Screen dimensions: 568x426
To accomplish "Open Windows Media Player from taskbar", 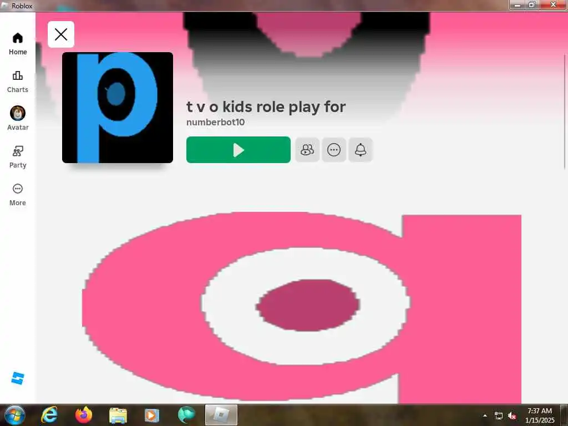I will click(152, 415).
